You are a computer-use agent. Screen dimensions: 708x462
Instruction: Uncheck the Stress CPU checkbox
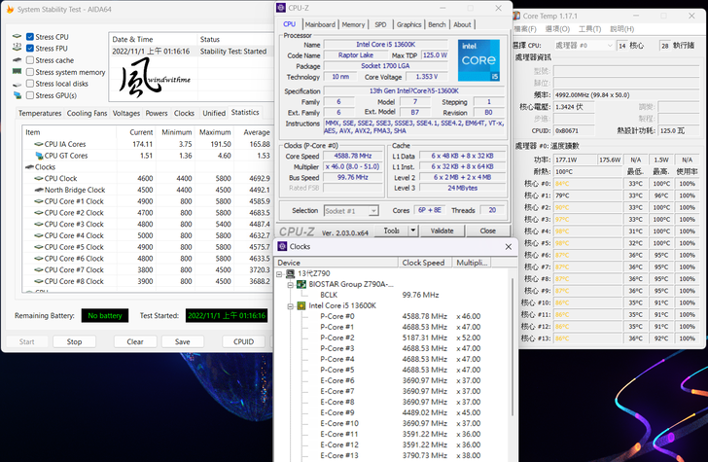coord(30,37)
